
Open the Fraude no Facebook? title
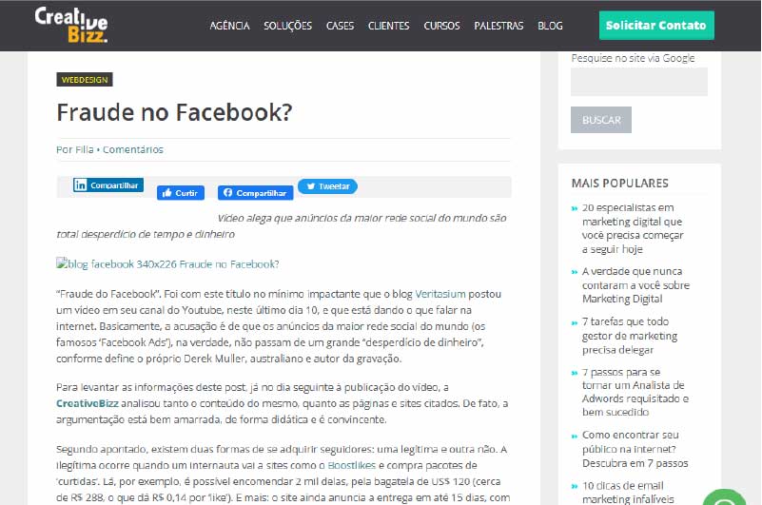[174, 112]
